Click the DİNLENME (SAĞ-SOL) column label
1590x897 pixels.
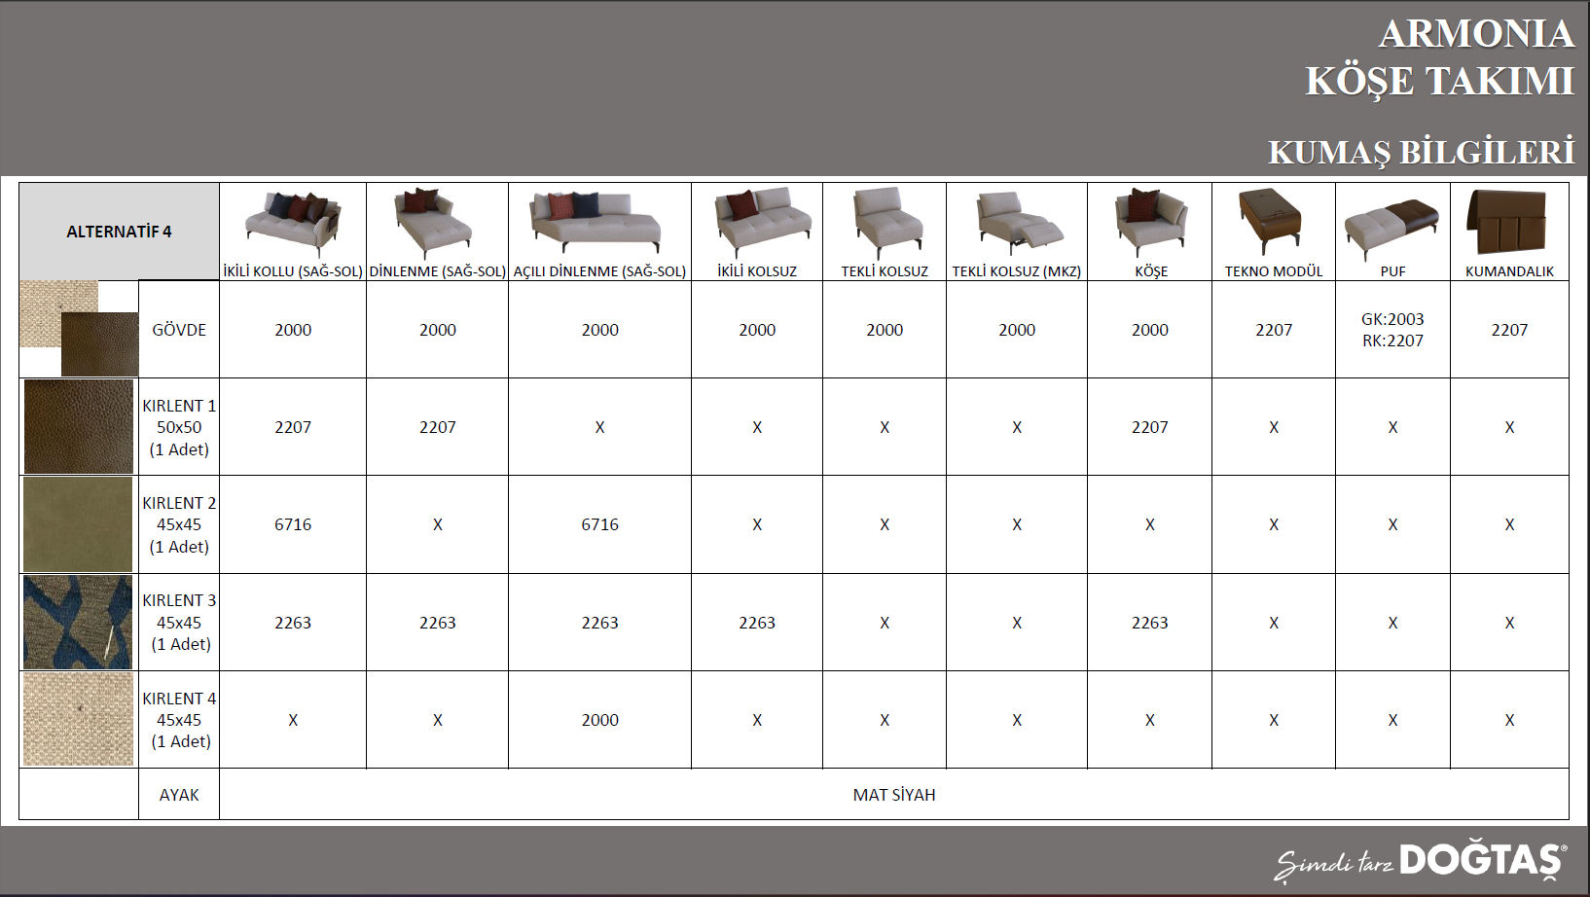[x=438, y=271]
